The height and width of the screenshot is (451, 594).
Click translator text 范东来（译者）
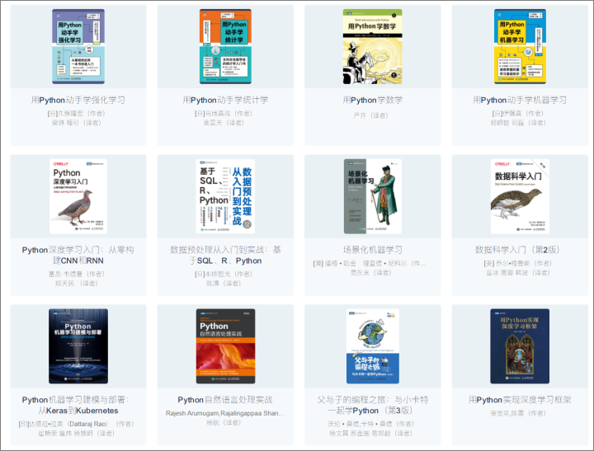coord(371,273)
